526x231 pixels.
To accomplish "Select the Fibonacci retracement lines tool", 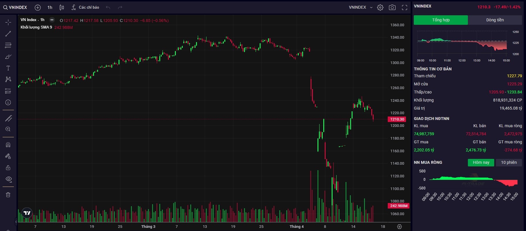I will tap(8, 45).
